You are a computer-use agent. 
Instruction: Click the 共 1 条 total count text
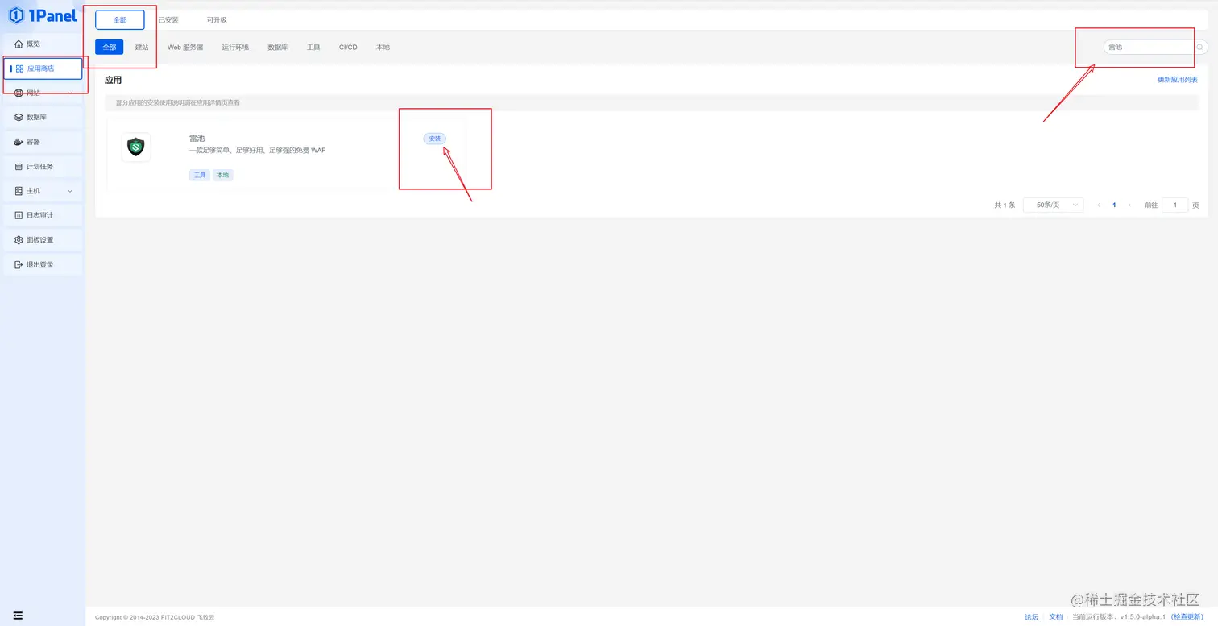(1005, 205)
